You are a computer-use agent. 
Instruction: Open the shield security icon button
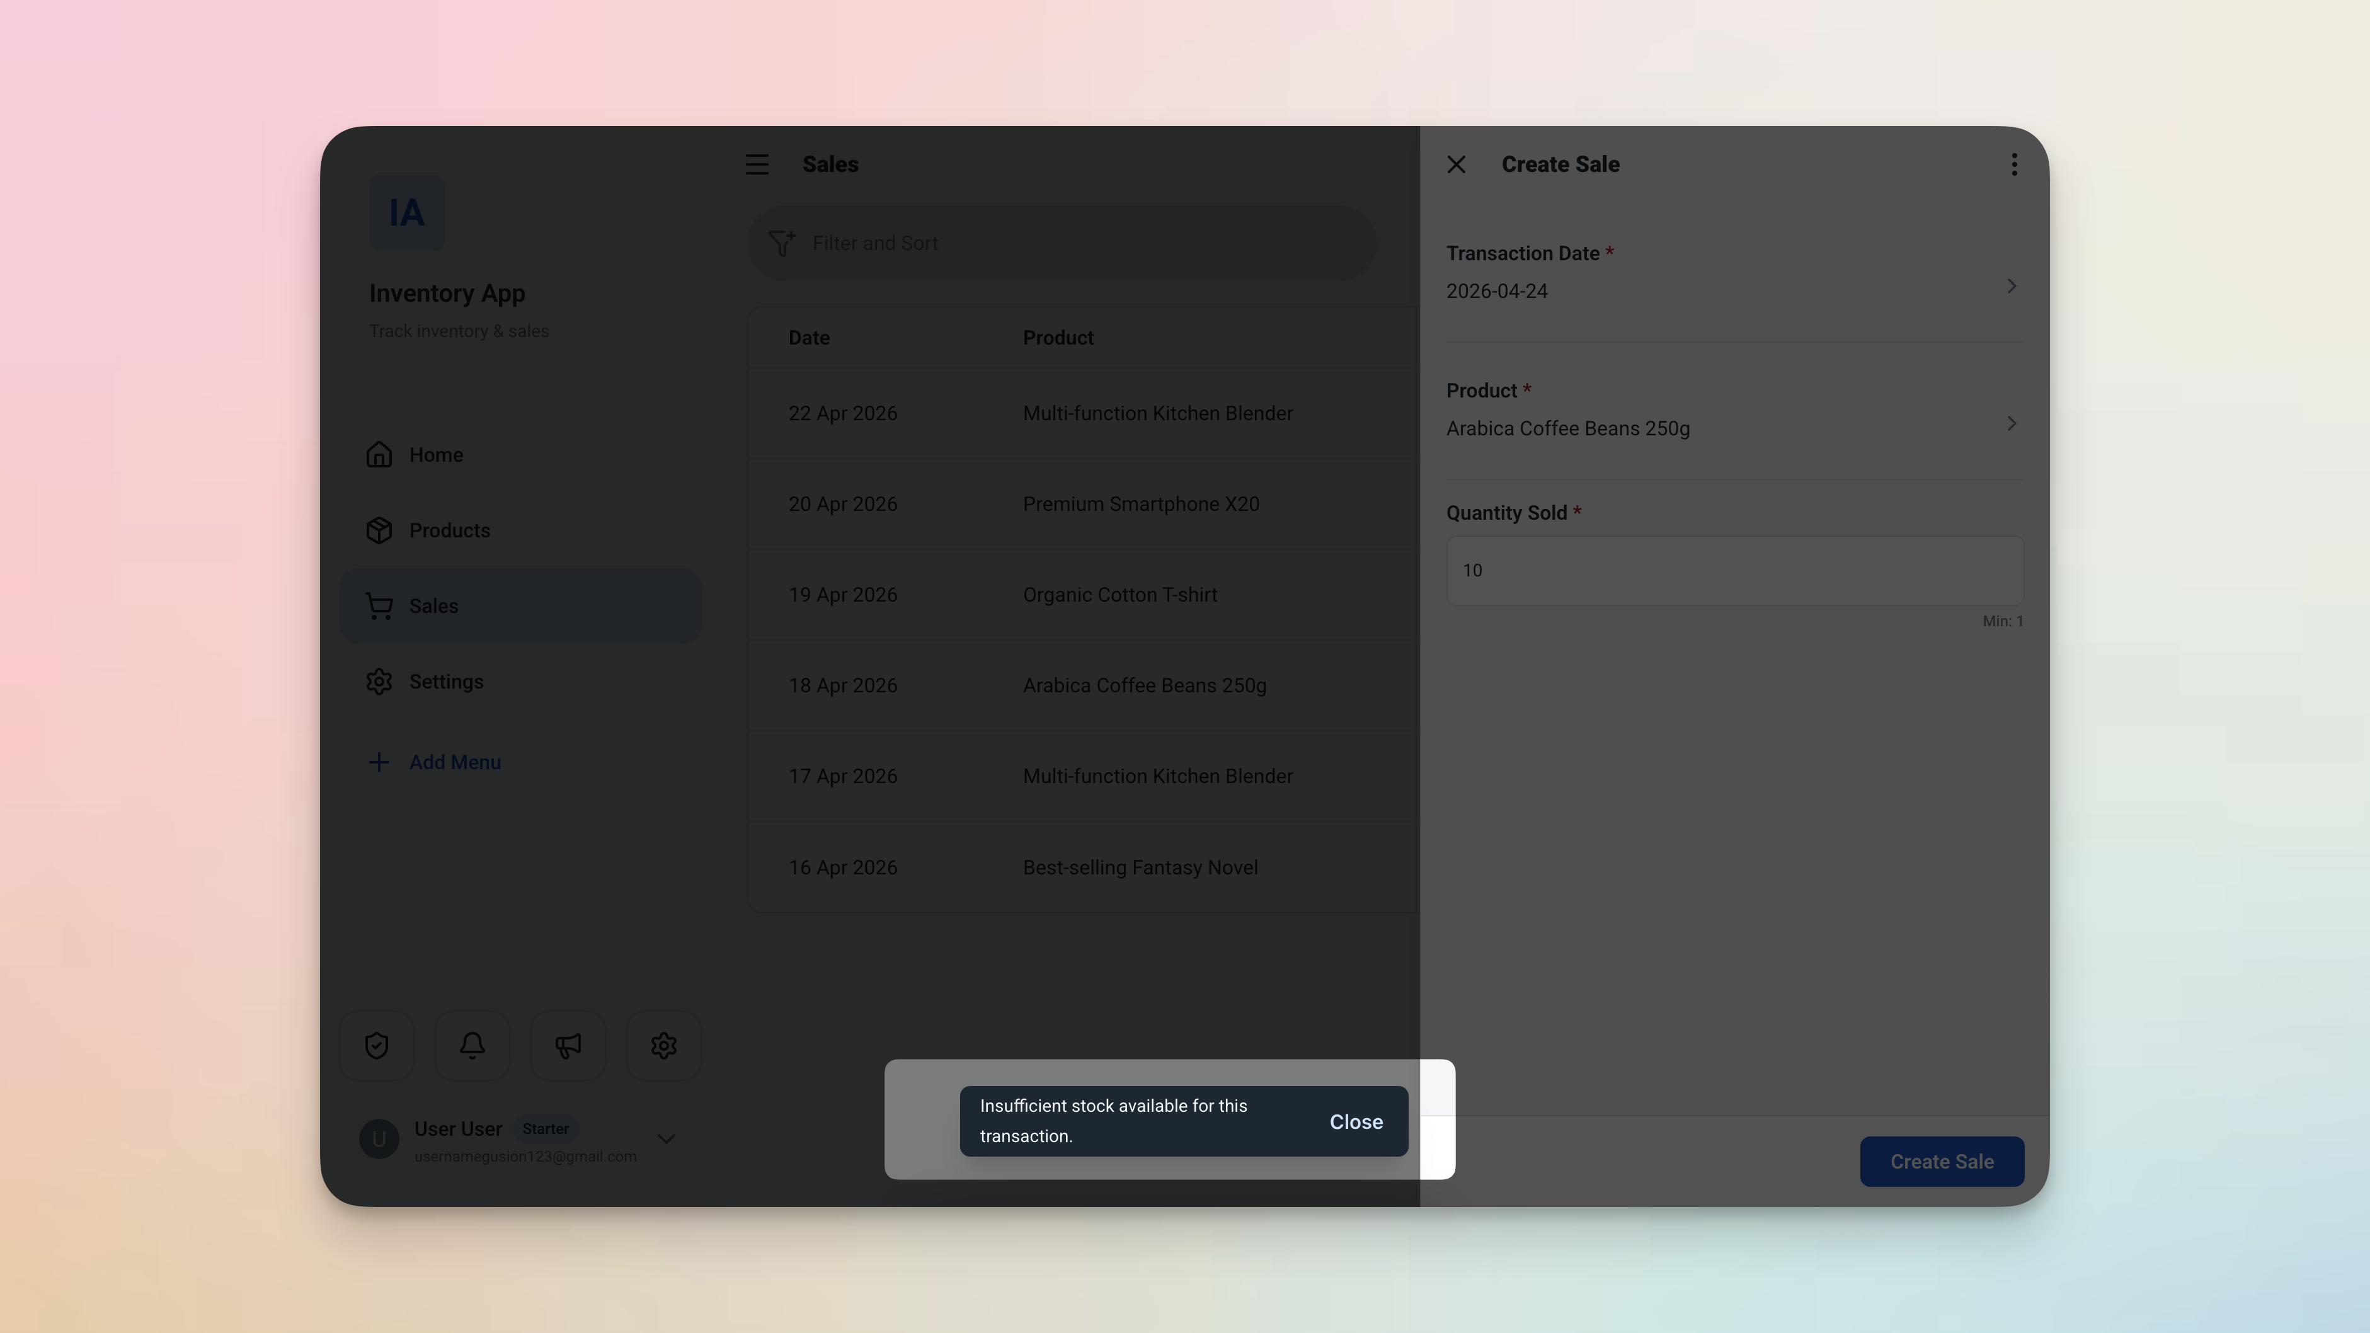[x=376, y=1045]
